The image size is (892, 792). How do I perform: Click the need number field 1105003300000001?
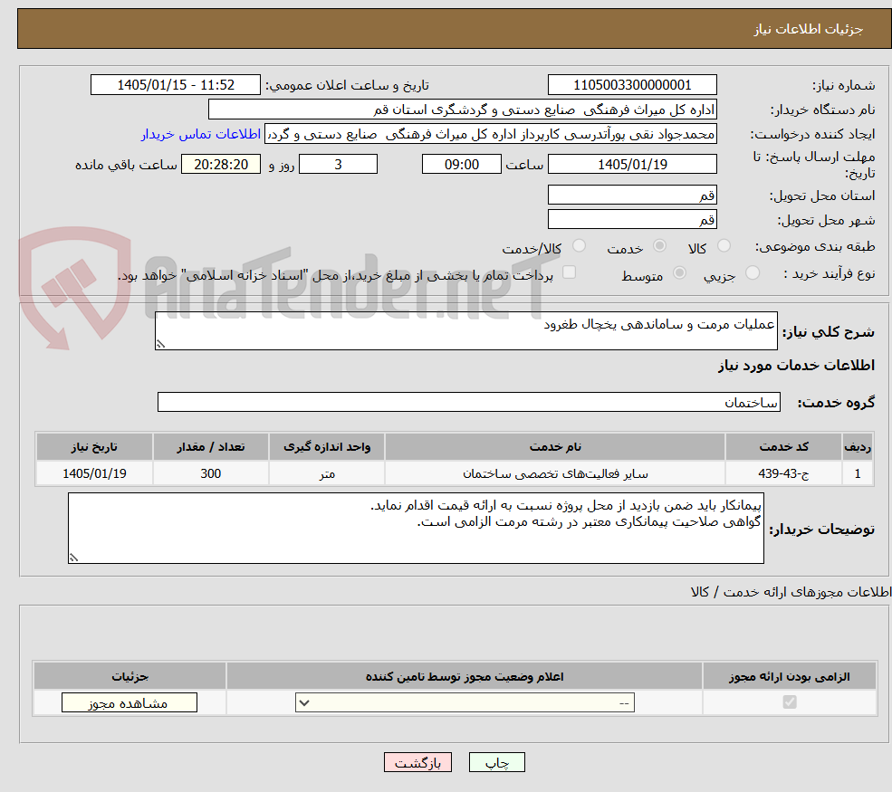pyautogui.click(x=632, y=85)
